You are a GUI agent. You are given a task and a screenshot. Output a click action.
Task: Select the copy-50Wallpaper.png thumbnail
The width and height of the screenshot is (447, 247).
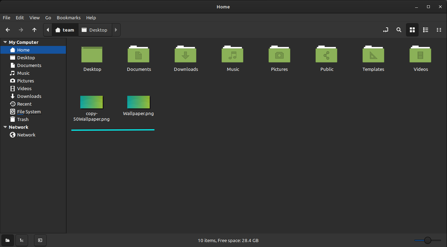click(92, 102)
